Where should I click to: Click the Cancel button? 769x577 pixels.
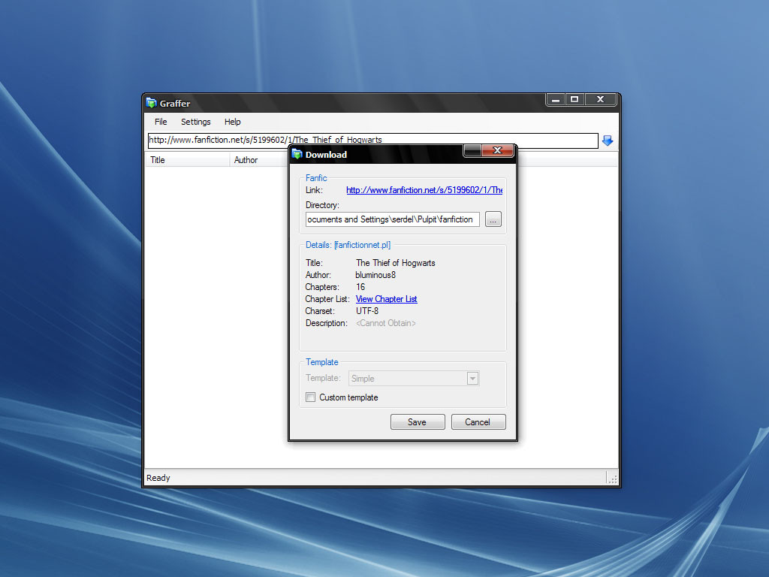(478, 422)
